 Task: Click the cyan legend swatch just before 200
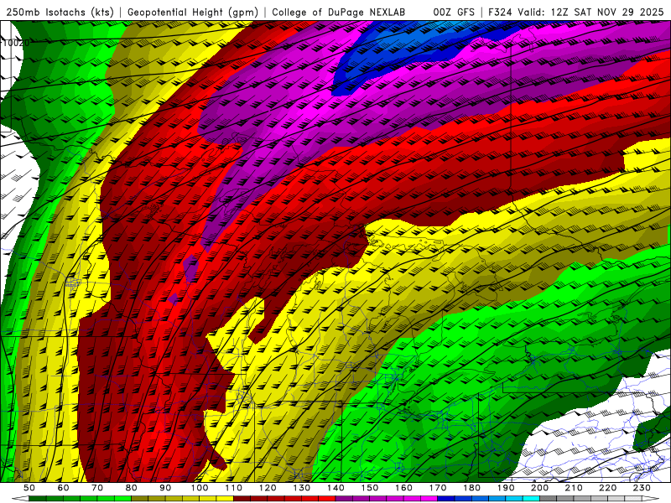(x=531, y=499)
